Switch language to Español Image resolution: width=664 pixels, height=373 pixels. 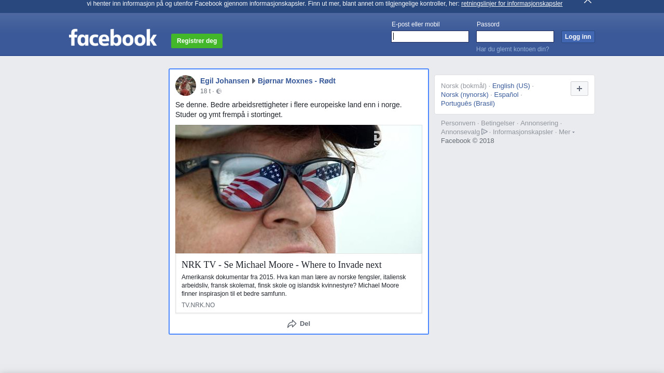click(x=506, y=95)
